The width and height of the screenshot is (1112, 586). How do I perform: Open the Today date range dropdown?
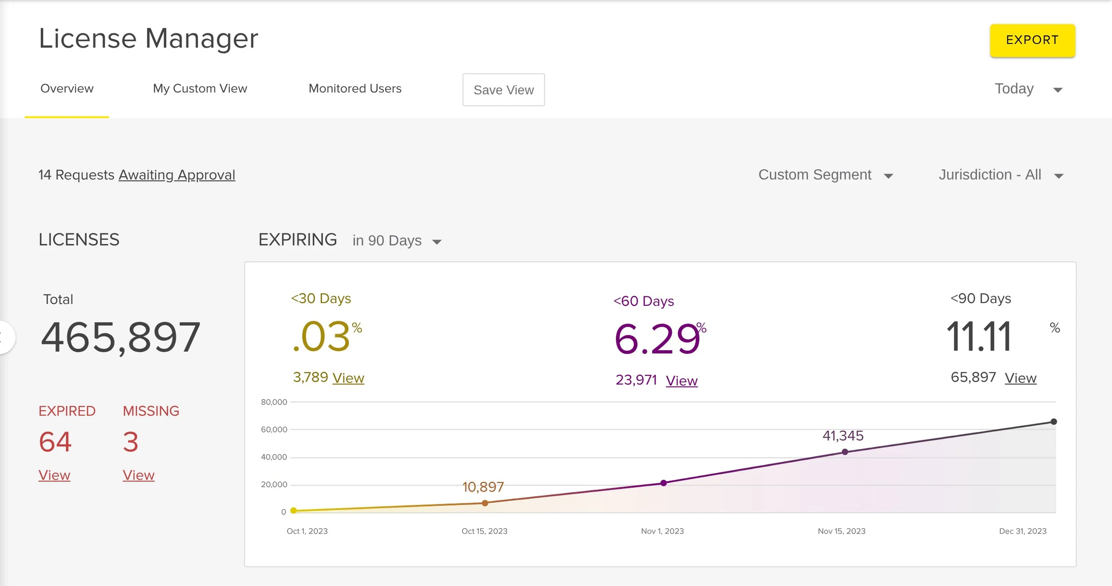[x=1029, y=88]
